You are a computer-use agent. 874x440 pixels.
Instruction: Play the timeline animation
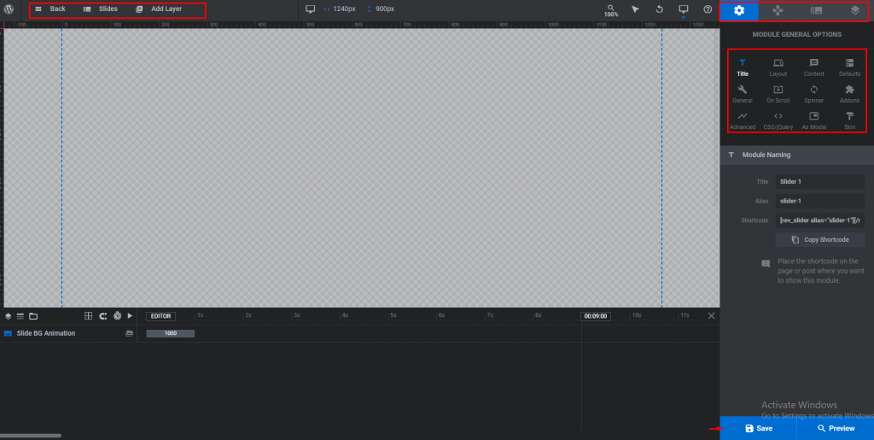click(x=130, y=315)
